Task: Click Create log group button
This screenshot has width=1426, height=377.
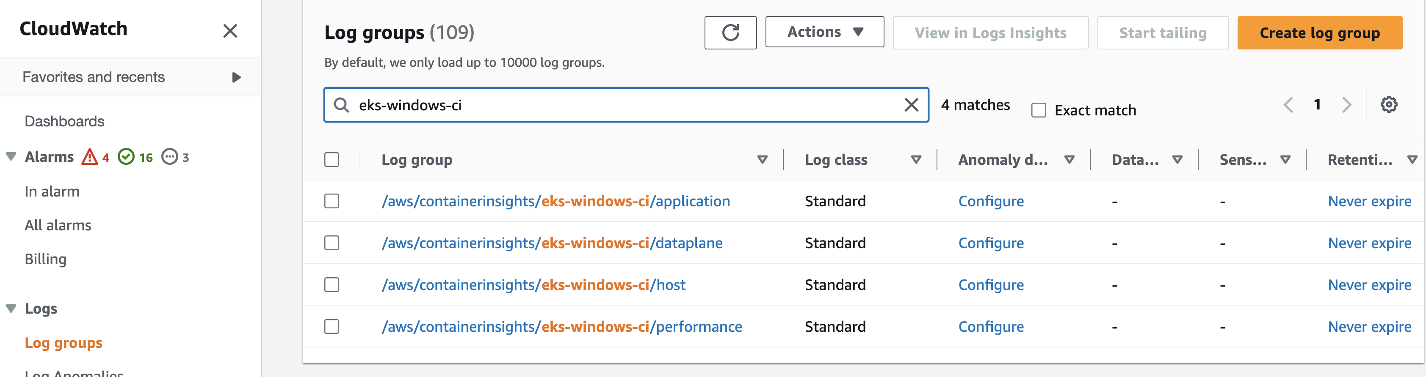Action: (x=1320, y=33)
